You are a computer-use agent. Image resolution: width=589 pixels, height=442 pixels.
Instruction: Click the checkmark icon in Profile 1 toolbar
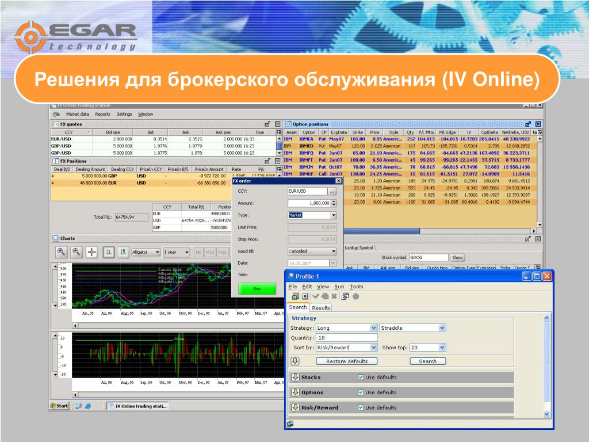click(x=316, y=296)
